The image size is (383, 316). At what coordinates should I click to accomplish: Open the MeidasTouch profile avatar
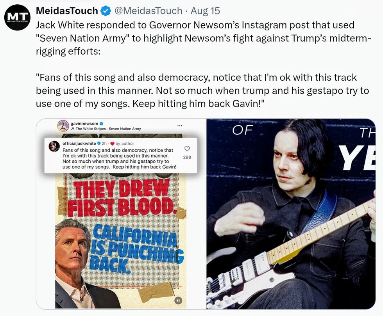pyautogui.click(x=17, y=18)
